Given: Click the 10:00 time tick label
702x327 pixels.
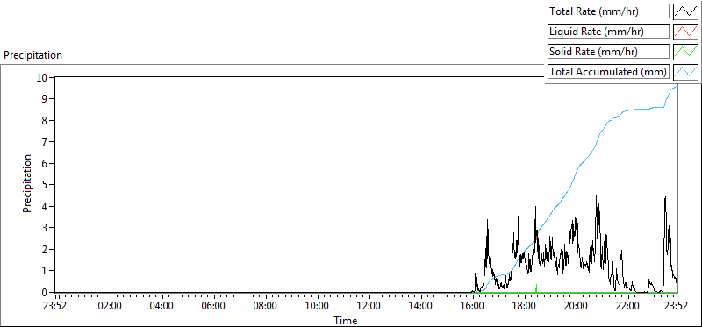Looking at the screenshot, I should [x=318, y=307].
